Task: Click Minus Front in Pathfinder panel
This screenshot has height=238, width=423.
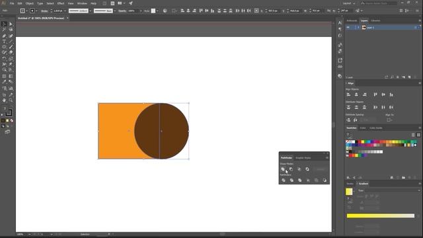Action: click(291, 169)
